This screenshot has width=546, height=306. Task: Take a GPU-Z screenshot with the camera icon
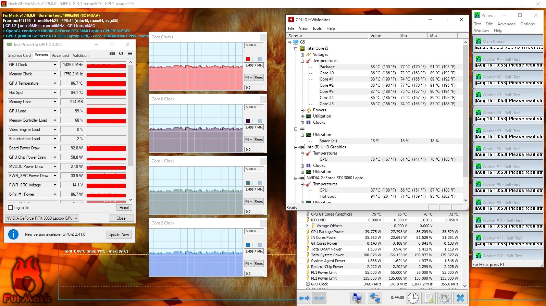112,53
